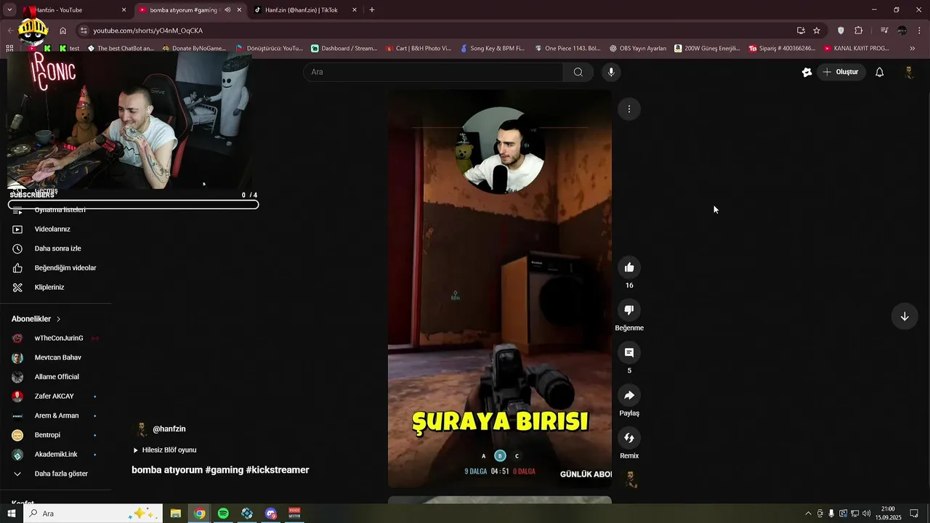This screenshot has width=930, height=523.
Task: Open OBS Yayın Ayarları bookmark
Action: [638, 49]
